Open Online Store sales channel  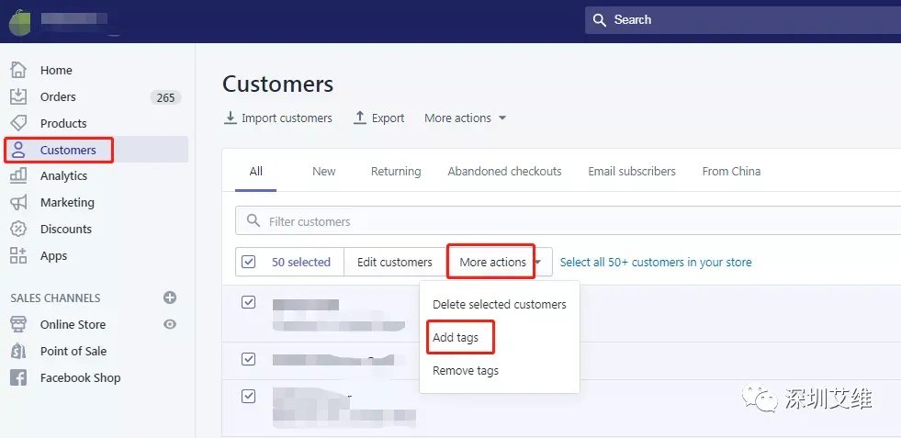[73, 324]
